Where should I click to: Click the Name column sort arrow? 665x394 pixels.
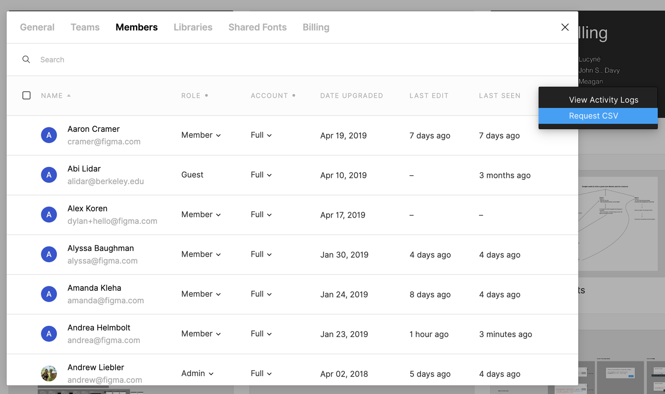tap(69, 96)
